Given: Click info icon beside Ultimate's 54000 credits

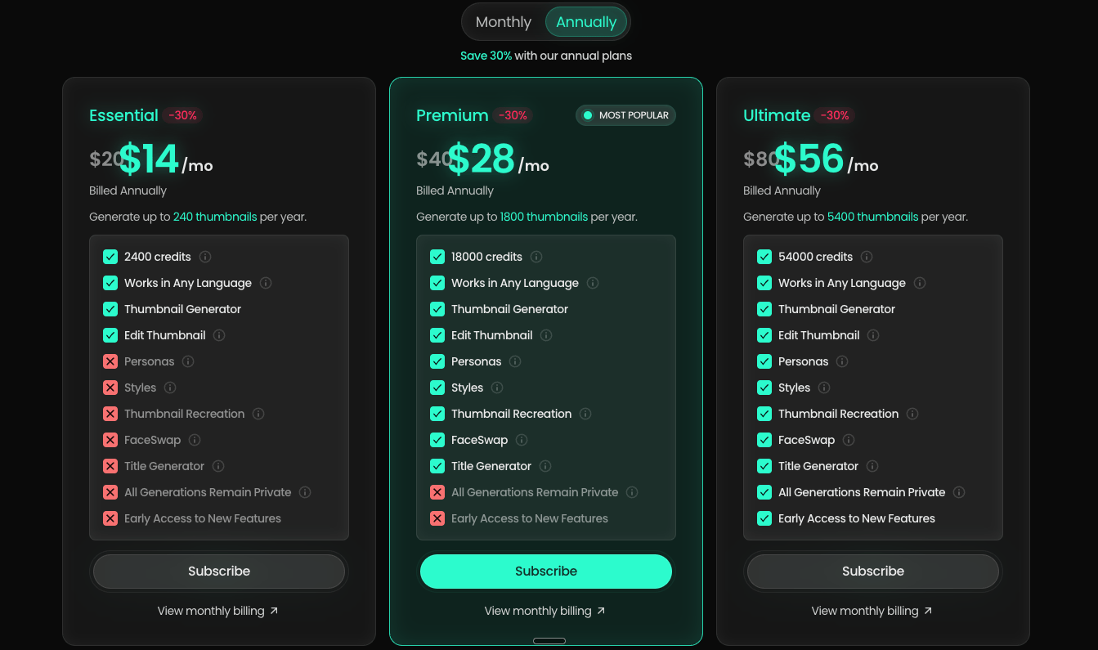Looking at the screenshot, I should (x=865, y=257).
